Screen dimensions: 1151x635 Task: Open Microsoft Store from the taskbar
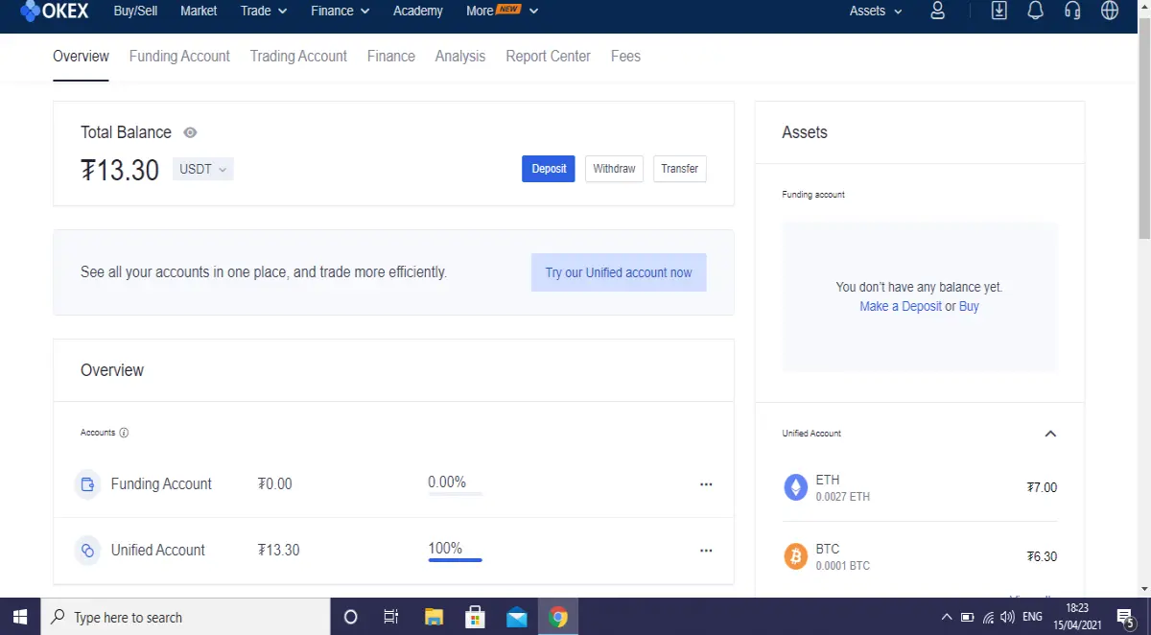click(475, 617)
